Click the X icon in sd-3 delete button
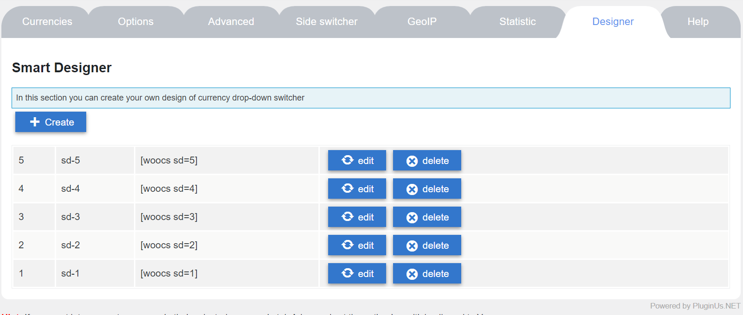This screenshot has width=743, height=315. pos(412,218)
